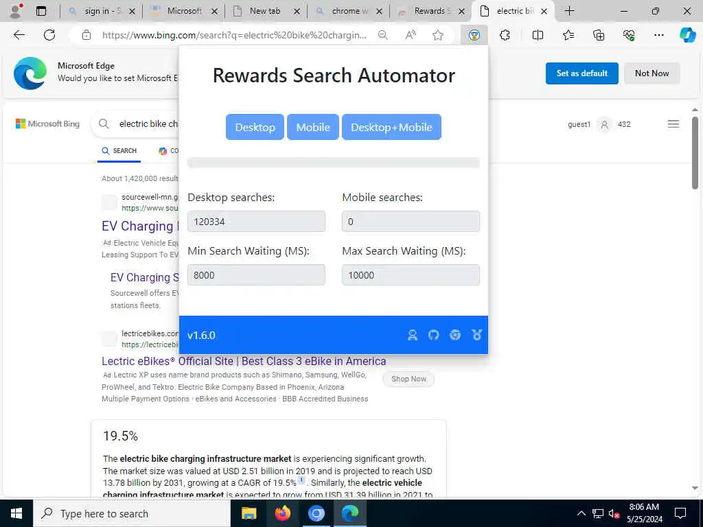Start Mobile searches button
This screenshot has height=527, width=703.
click(313, 127)
